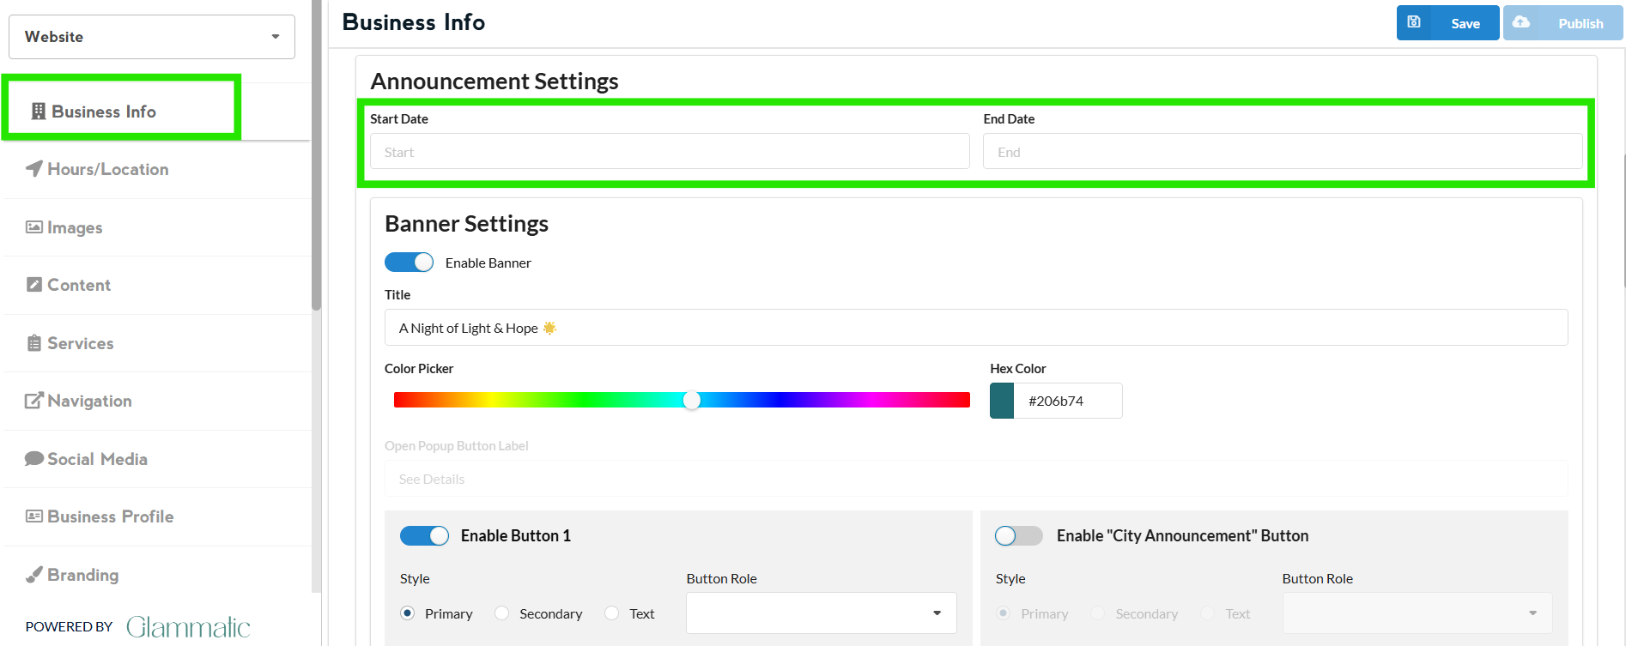This screenshot has height=646, width=1626.
Task: Select Secondary style for Button 1
Action: (502, 613)
